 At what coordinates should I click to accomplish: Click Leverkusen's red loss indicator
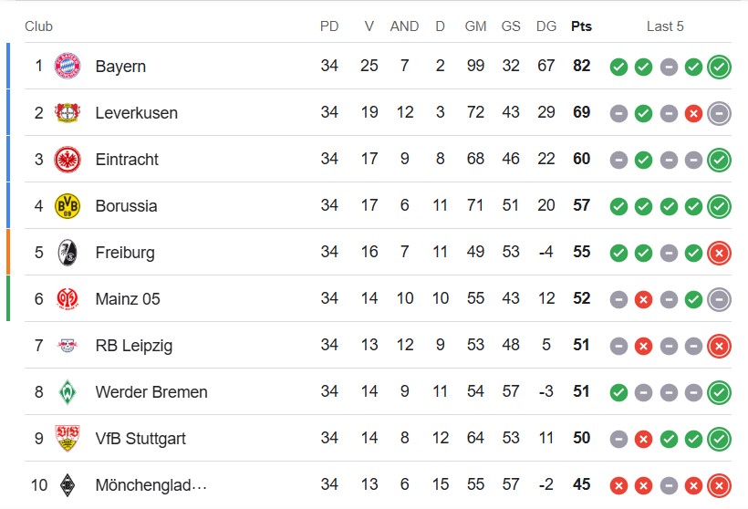[693, 113]
